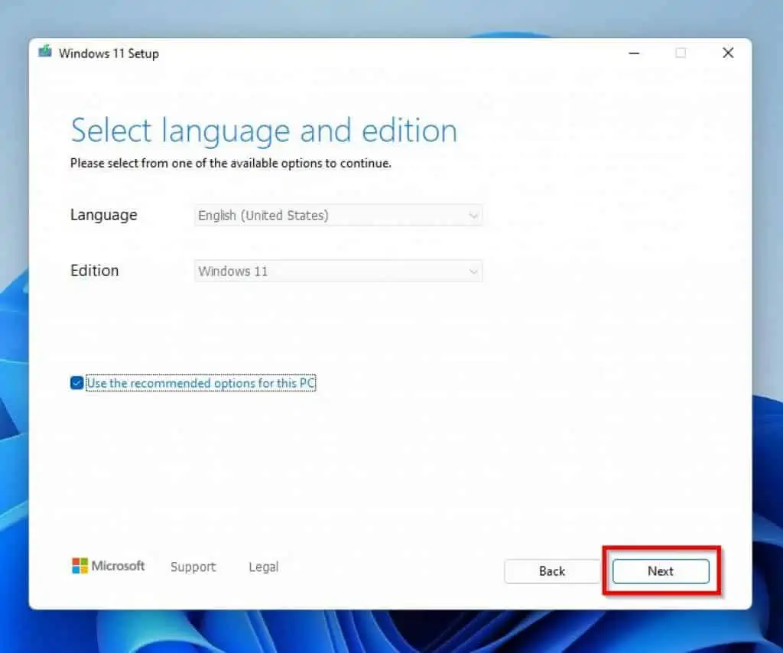Select the Next button
The image size is (783, 653).
(659, 571)
